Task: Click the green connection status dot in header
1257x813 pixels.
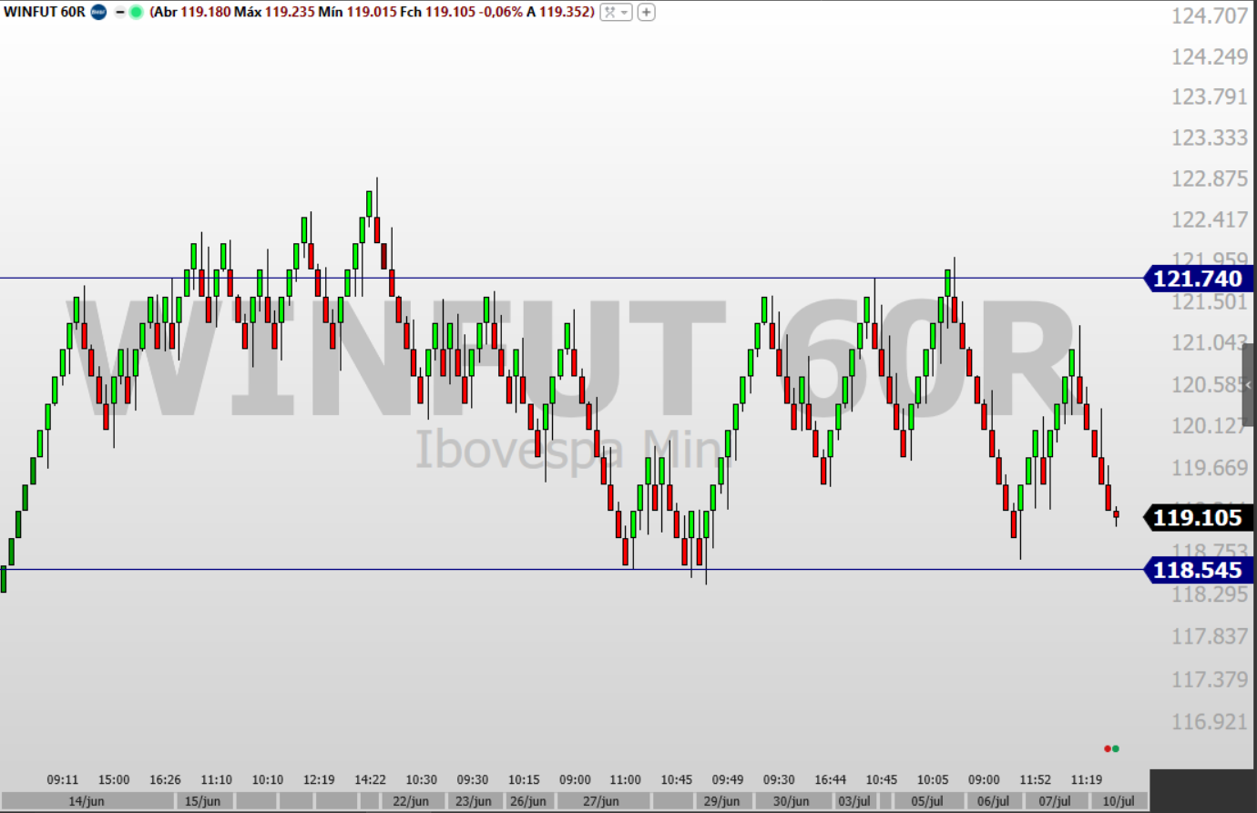Action: tap(136, 12)
